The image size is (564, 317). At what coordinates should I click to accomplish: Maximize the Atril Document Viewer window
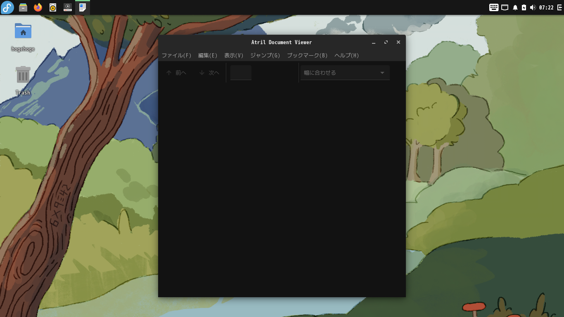[386, 43]
